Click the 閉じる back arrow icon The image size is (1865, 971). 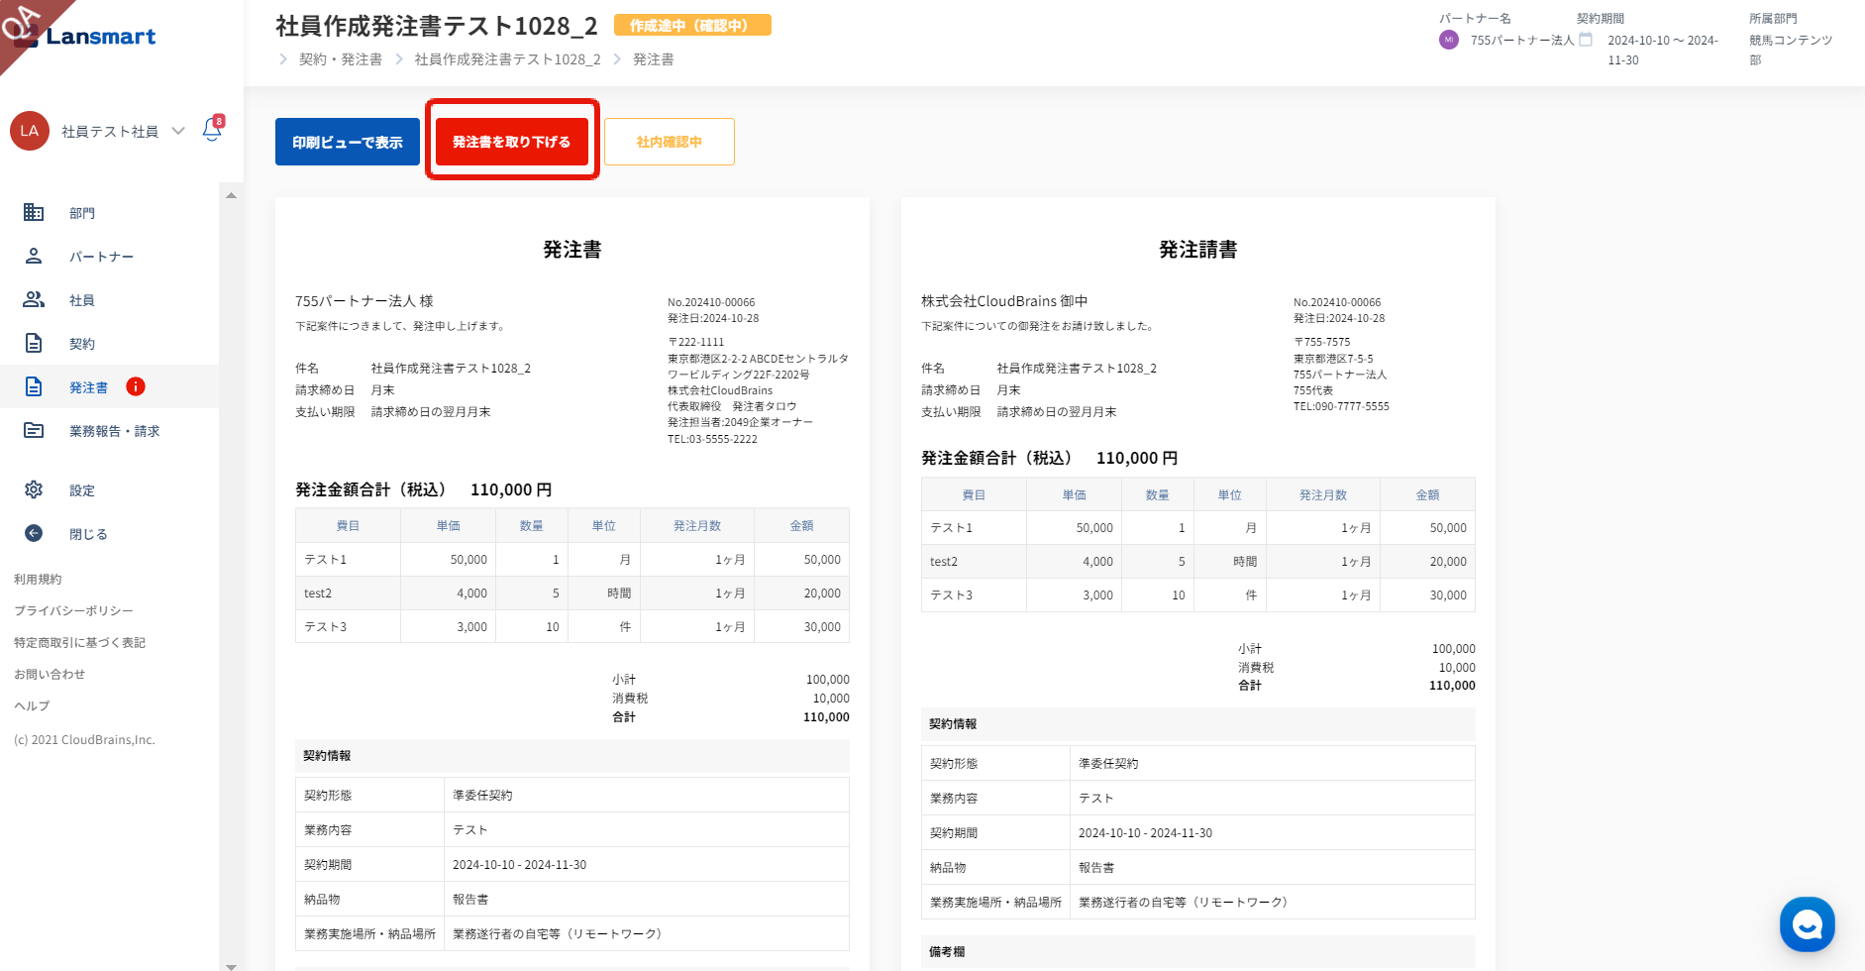(x=34, y=533)
